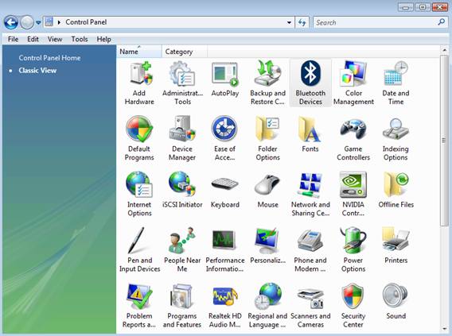This screenshot has height=336, width=452.
Task: Open Network and Sharing Center icon
Action: pyautogui.click(x=310, y=185)
